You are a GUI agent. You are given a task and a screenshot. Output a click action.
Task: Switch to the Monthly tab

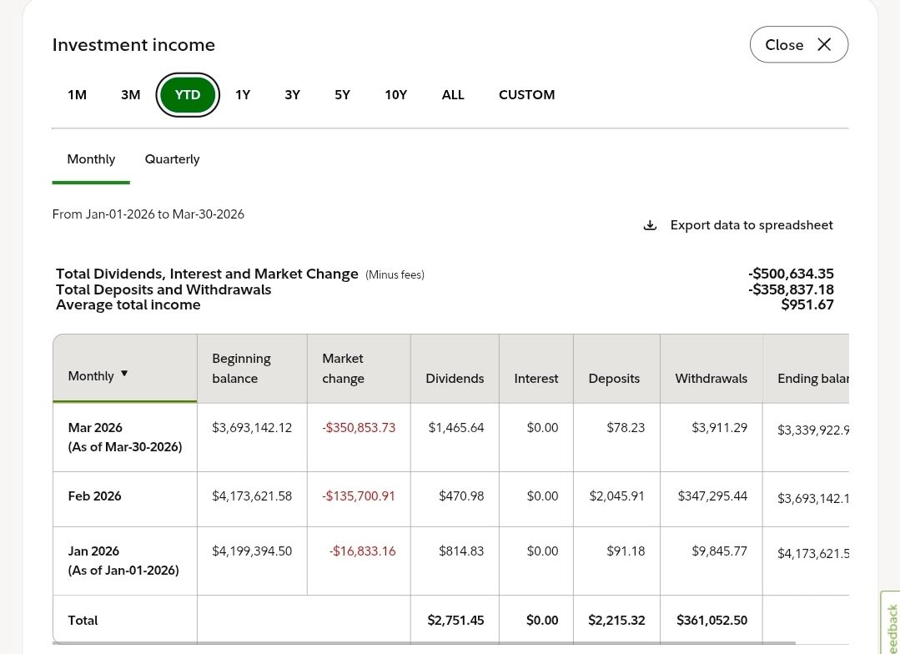[91, 159]
